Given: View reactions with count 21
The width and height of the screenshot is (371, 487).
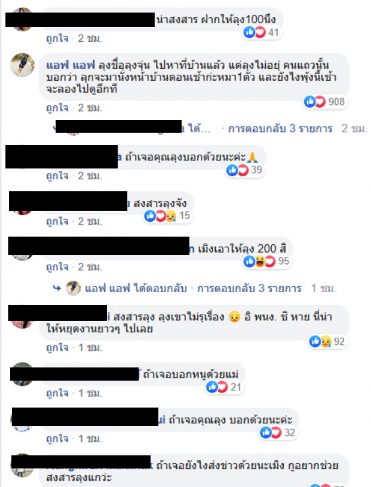Looking at the screenshot, I should pyautogui.click(x=224, y=387).
